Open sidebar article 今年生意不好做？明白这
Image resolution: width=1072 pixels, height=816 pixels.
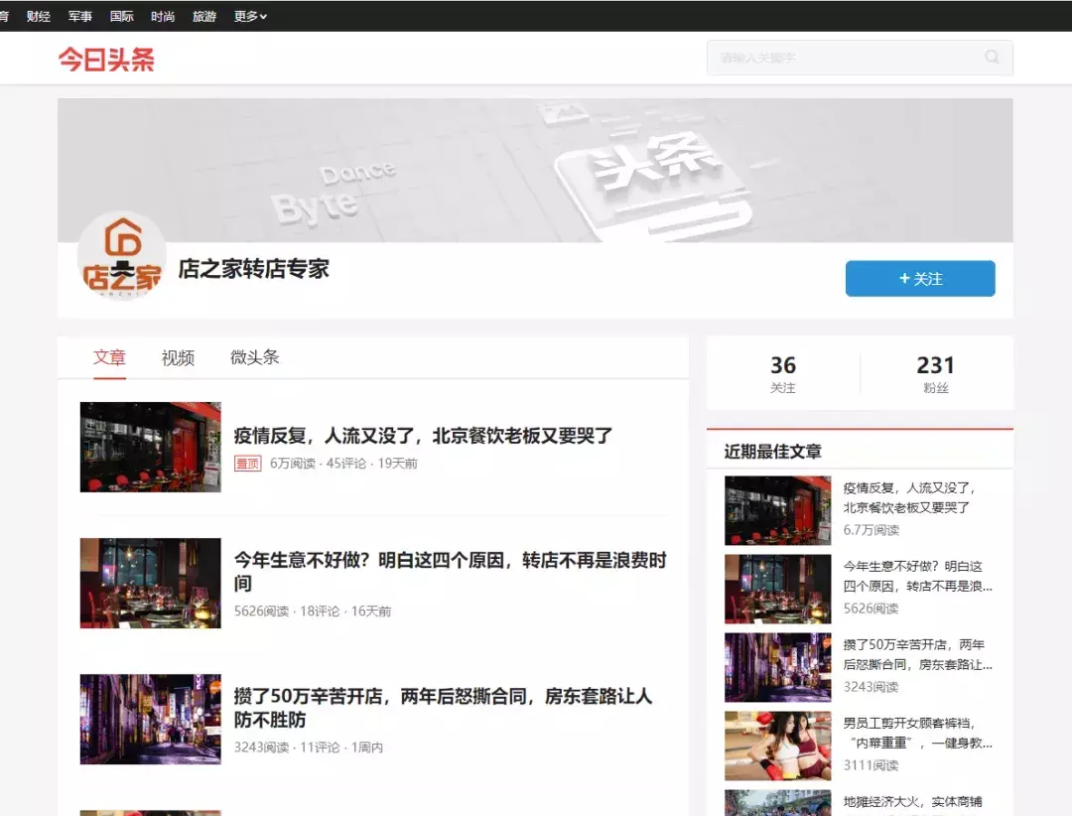point(917,576)
